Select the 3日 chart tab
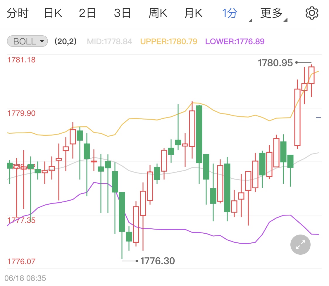Screen dimensions: 329x286 point(122,13)
